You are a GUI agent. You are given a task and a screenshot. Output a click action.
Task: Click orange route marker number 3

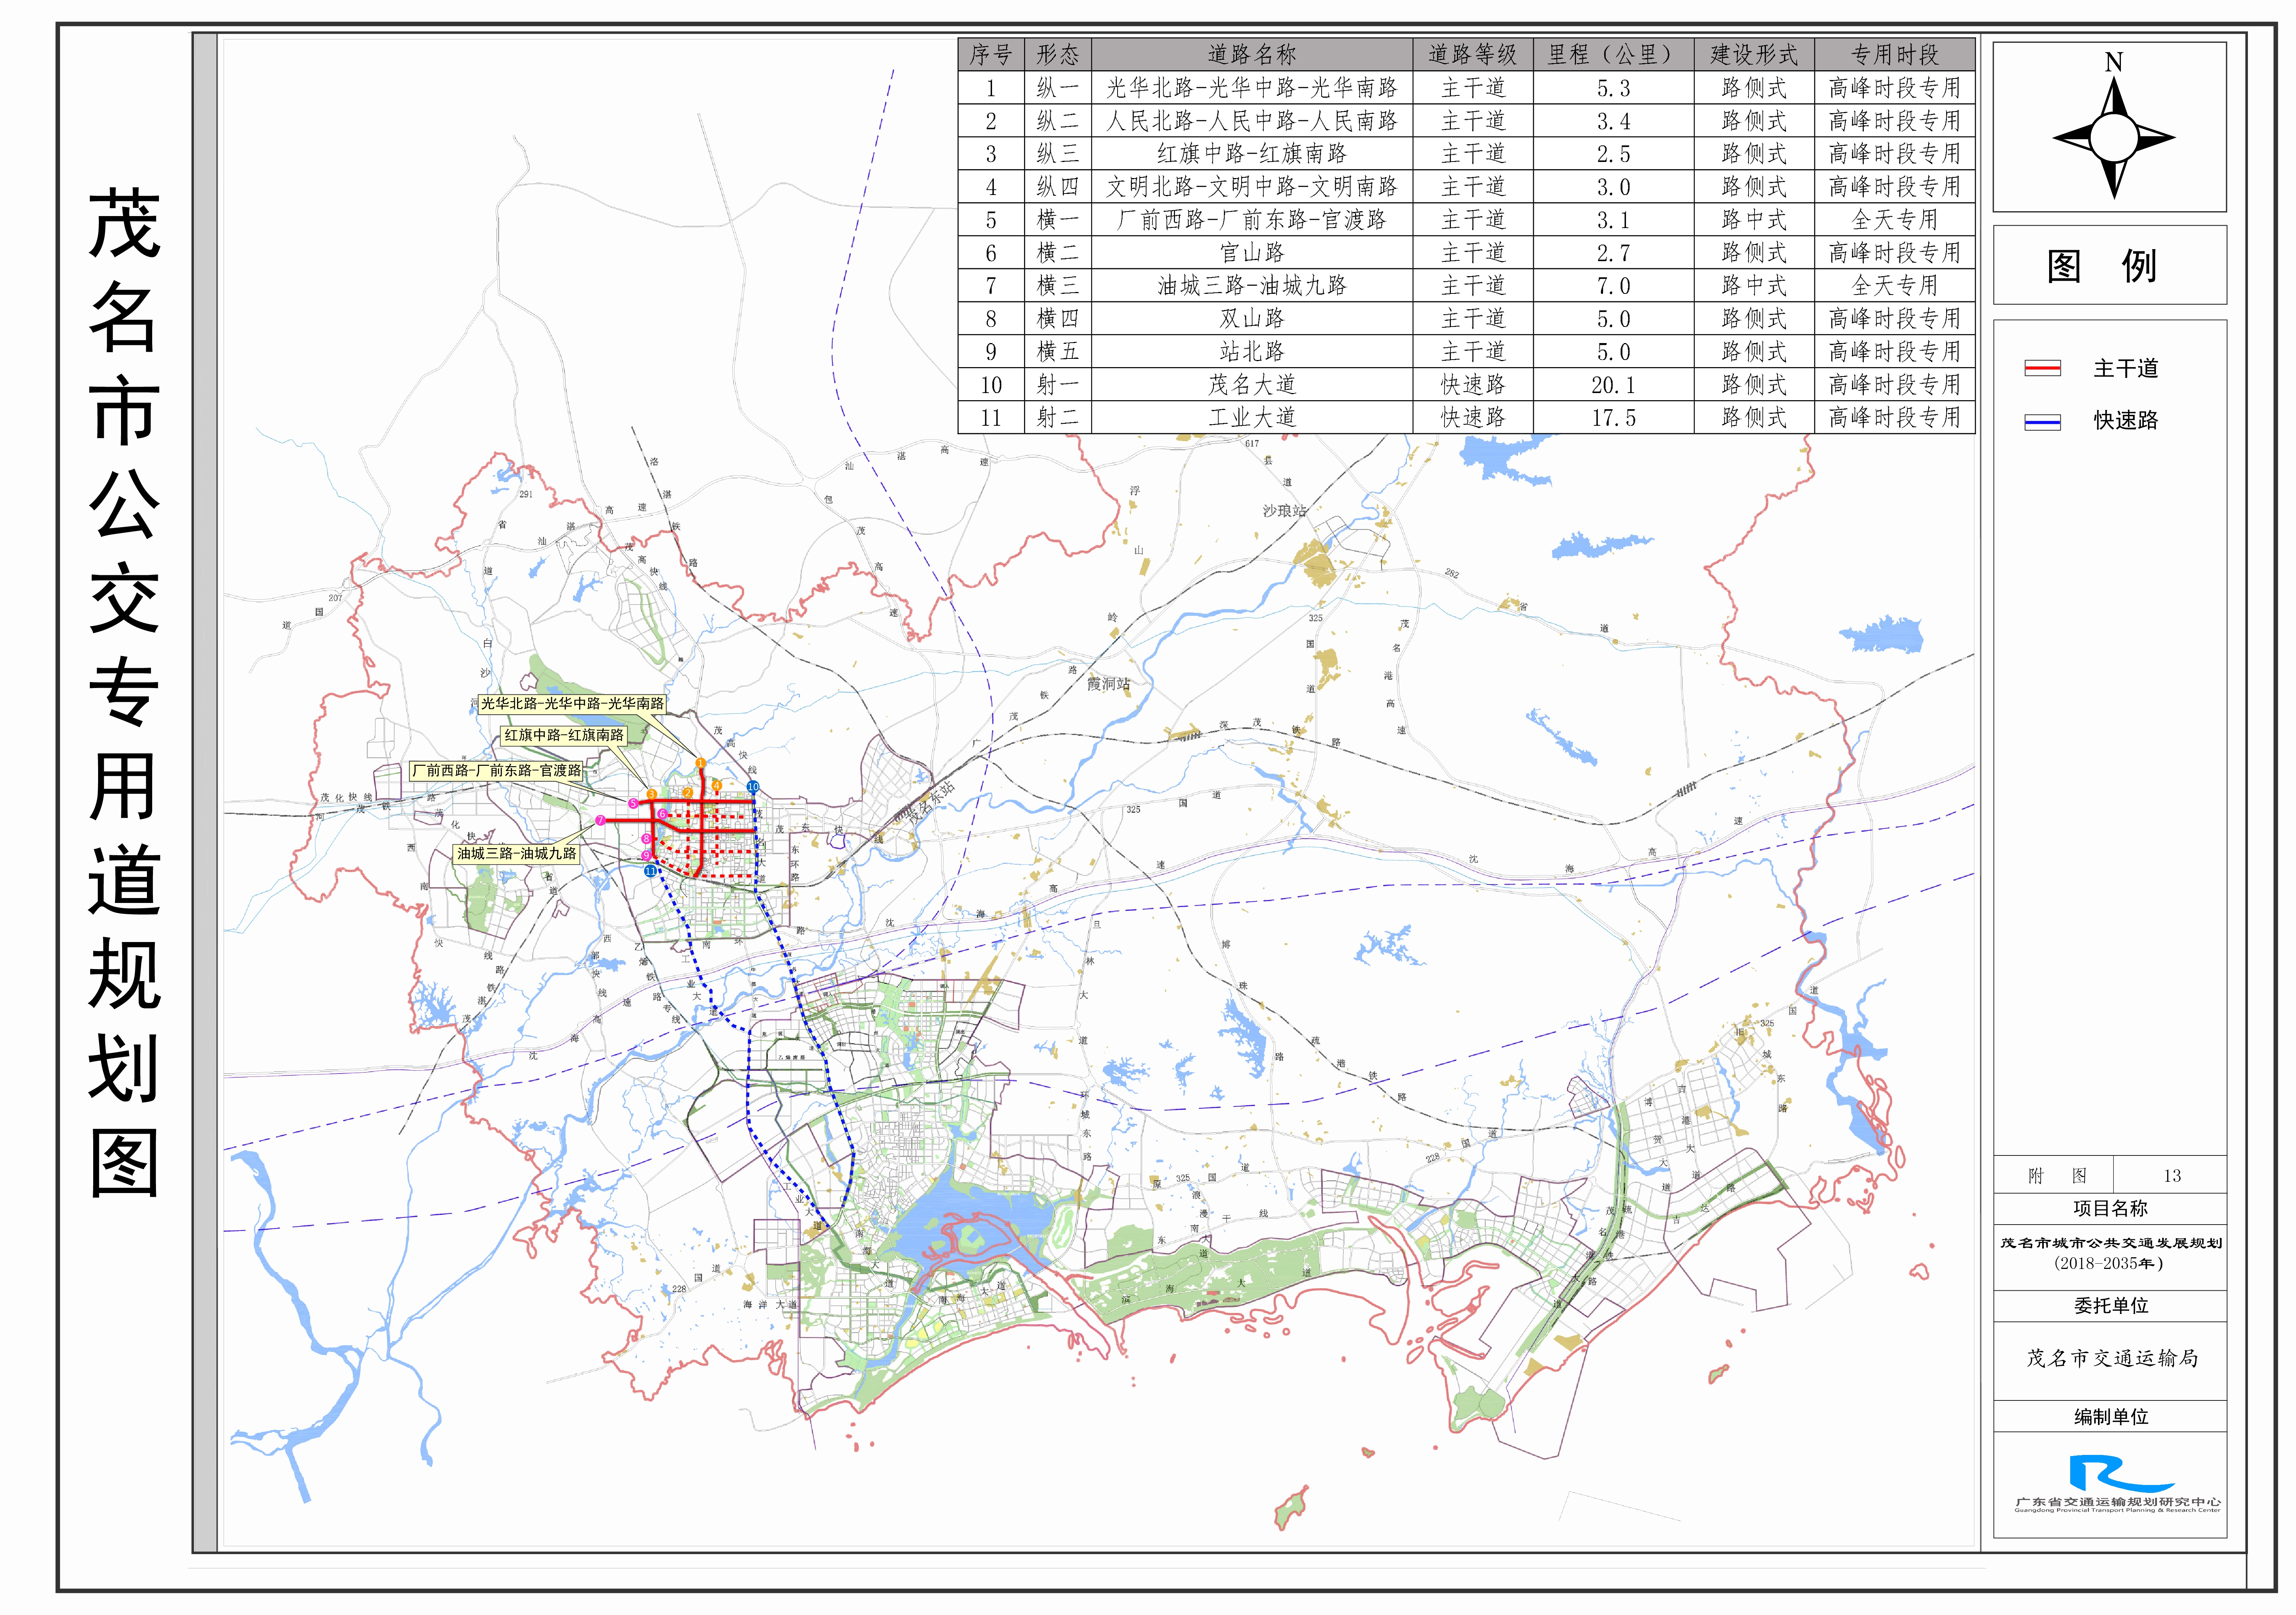(x=652, y=794)
